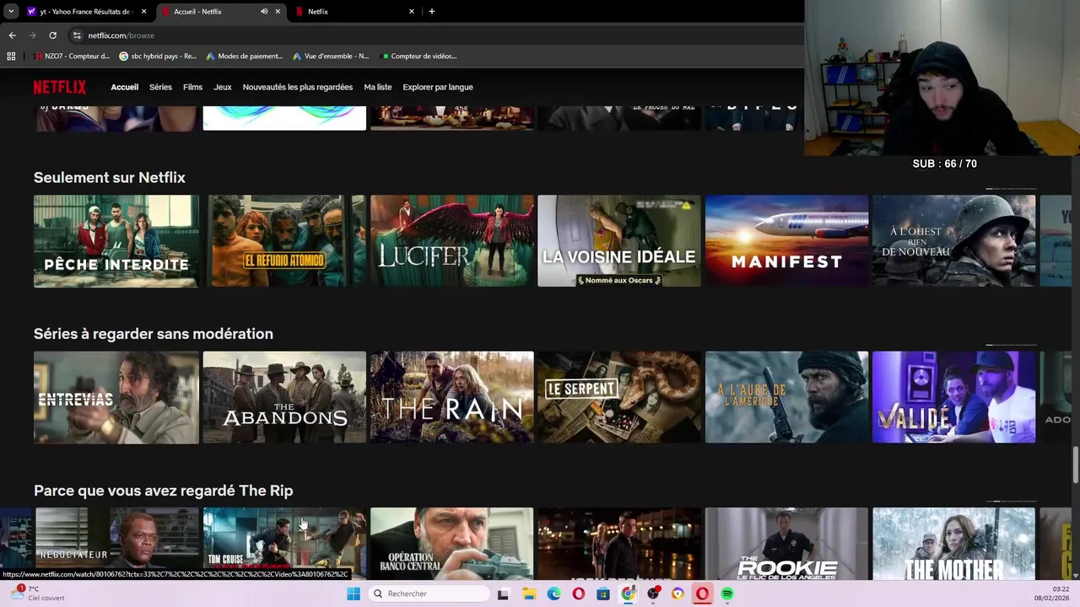Viewport: 1080px width, 607px height.
Task: Open the Windows Start menu
Action: pyautogui.click(x=354, y=594)
